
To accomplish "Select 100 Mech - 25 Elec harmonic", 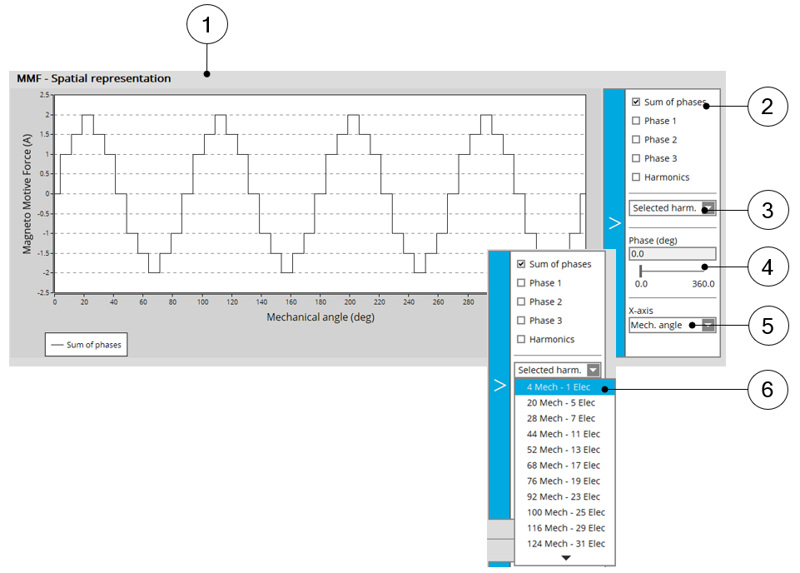I will [565, 512].
